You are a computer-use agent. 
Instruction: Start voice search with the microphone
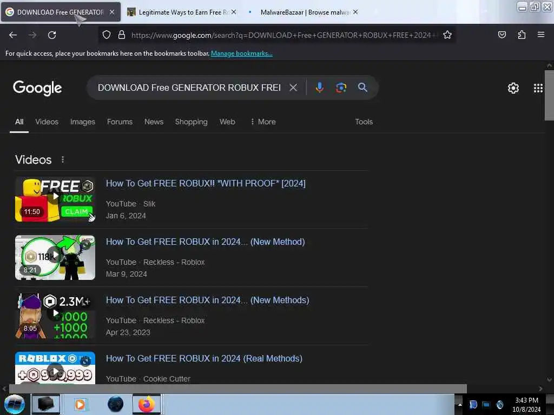click(319, 88)
